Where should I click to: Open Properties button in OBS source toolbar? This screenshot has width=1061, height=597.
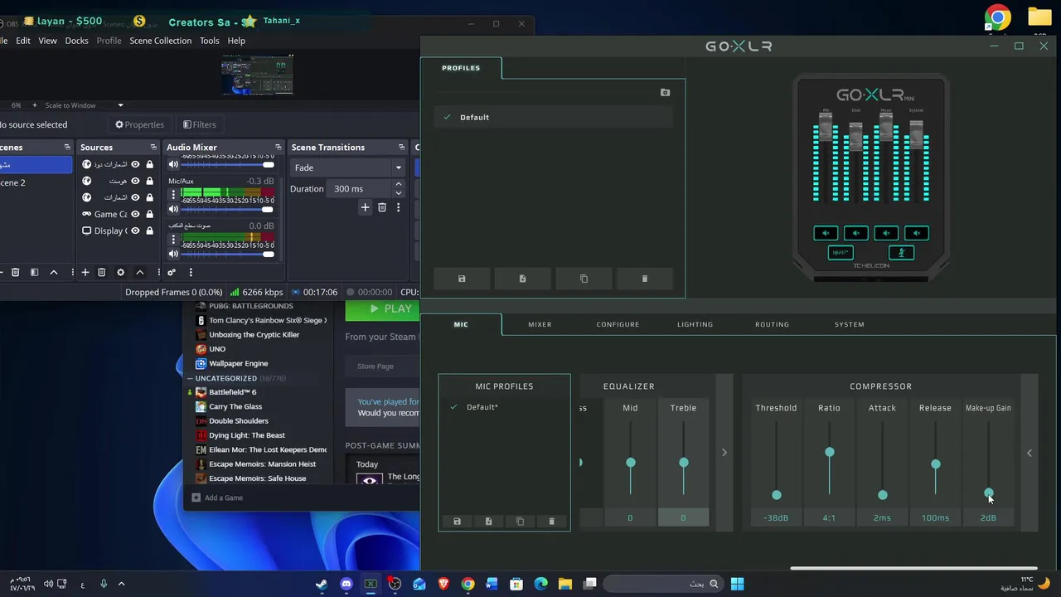[139, 124]
